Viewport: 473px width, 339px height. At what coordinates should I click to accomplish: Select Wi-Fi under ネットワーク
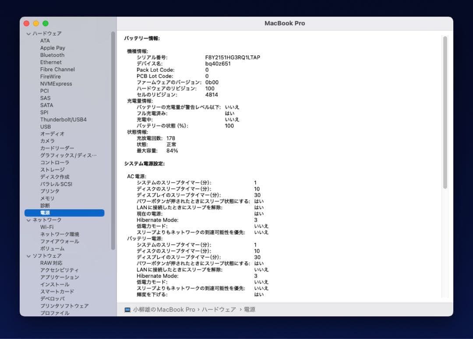(48, 227)
